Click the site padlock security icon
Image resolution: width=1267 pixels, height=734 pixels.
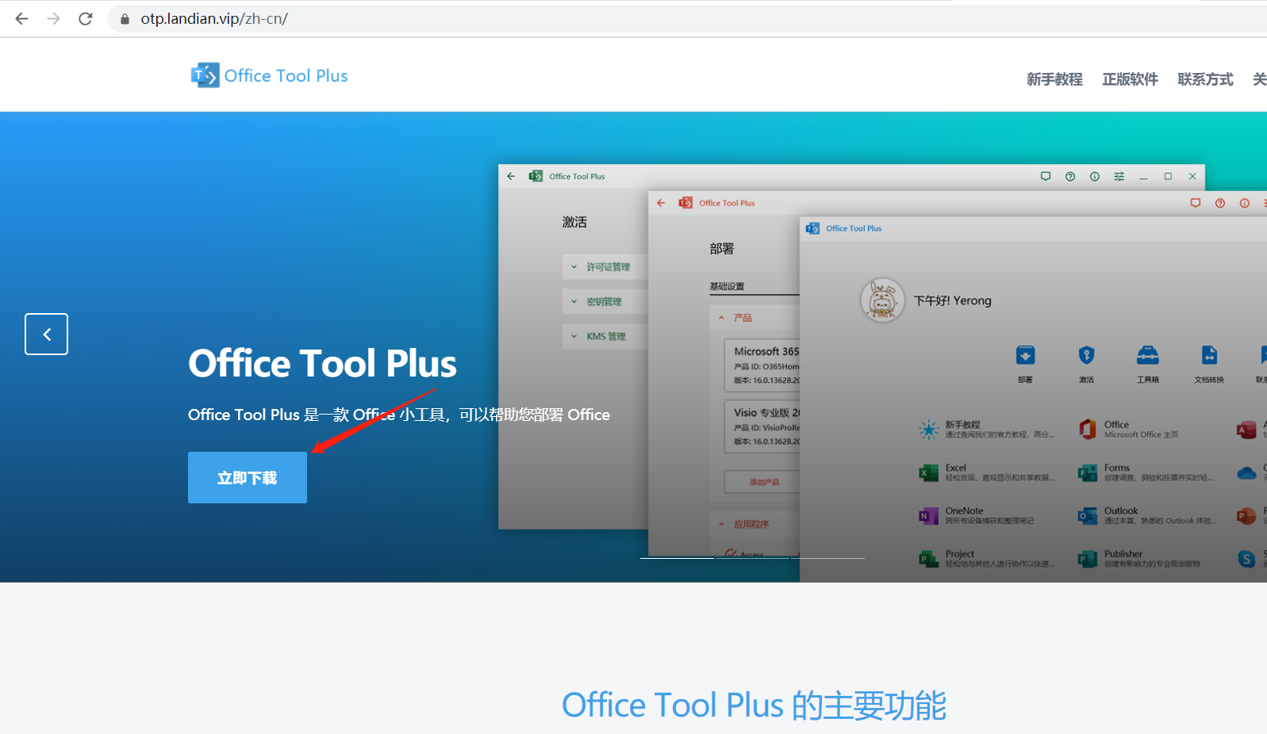[x=125, y=19]
